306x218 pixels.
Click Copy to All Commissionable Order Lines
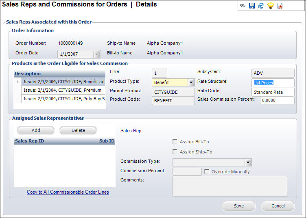[x=68, y=192]
